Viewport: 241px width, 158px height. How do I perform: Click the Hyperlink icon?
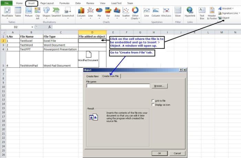tap(190, 12)
